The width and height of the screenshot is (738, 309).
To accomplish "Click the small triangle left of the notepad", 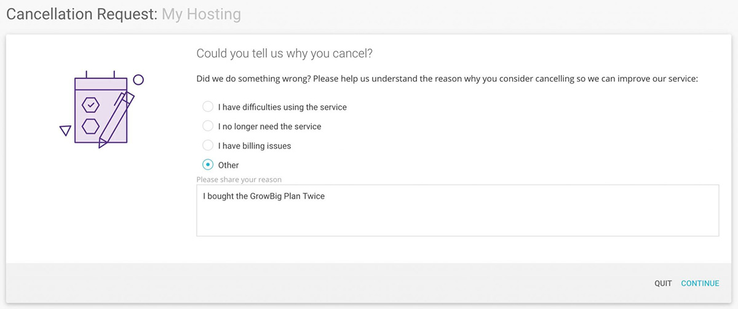I will click(x=65, y=130).
